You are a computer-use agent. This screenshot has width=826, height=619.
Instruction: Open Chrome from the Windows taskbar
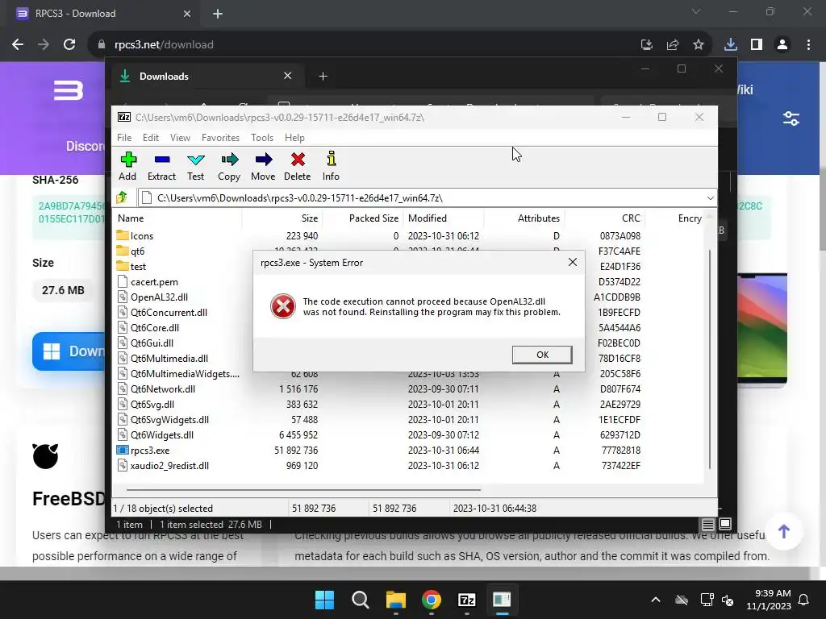coord(432,600)
